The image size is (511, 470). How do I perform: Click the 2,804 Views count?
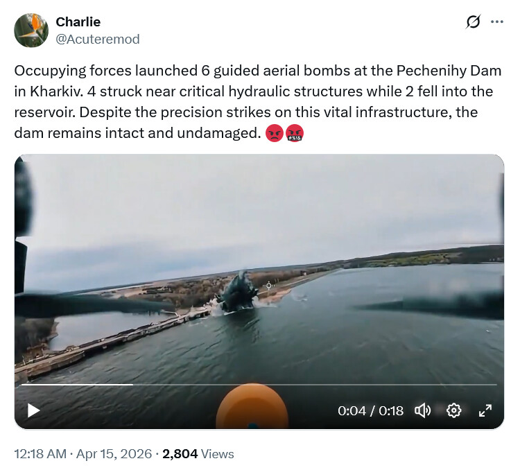198,454
